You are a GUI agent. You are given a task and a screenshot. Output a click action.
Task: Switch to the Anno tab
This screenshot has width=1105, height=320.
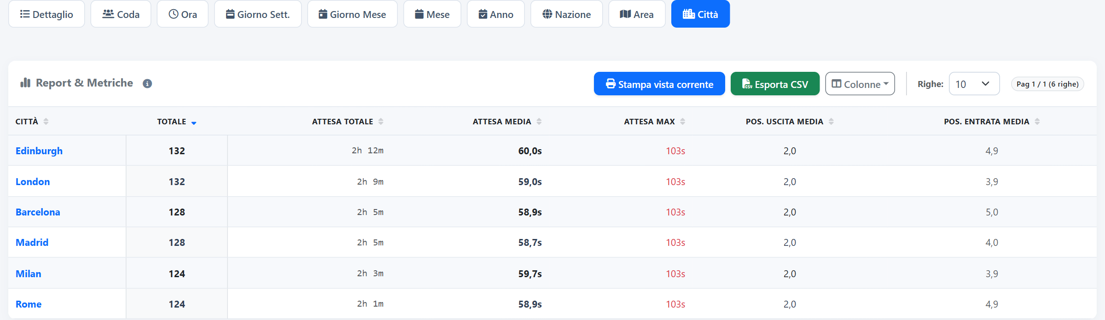click(496, 14)
